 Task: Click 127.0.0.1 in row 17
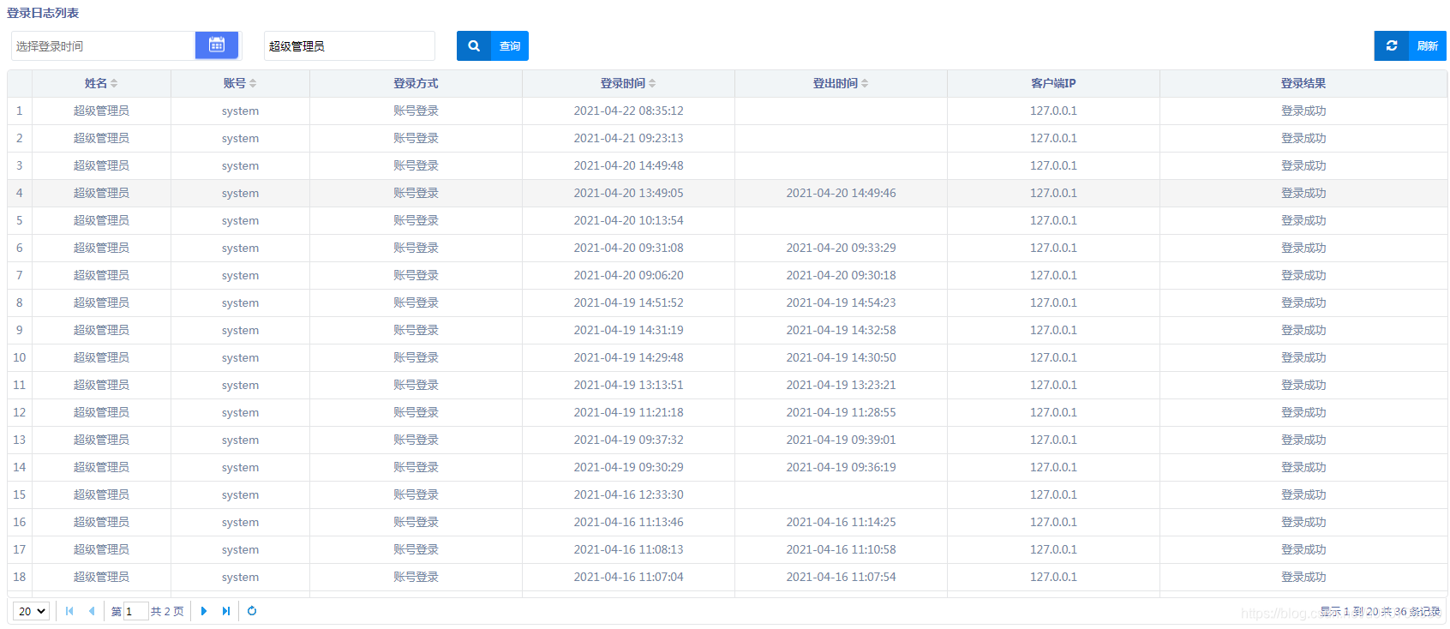pyautogui.click(x=1053, y=549)
